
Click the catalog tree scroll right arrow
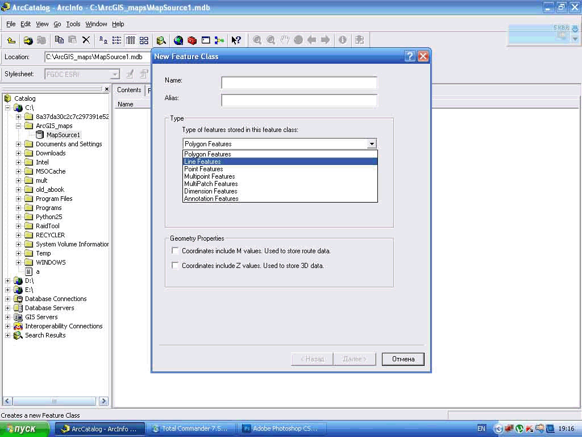coord(103,401)
